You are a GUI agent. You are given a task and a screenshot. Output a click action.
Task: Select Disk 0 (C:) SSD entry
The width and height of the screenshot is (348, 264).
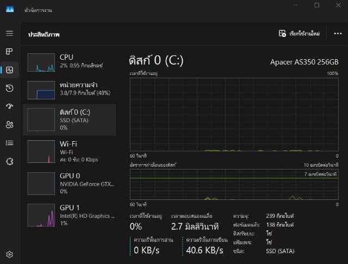(69, 120)
